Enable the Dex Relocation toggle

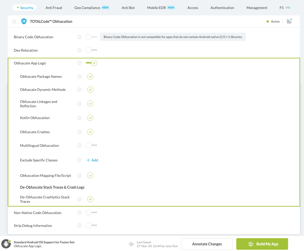click(x=91, y=50)
